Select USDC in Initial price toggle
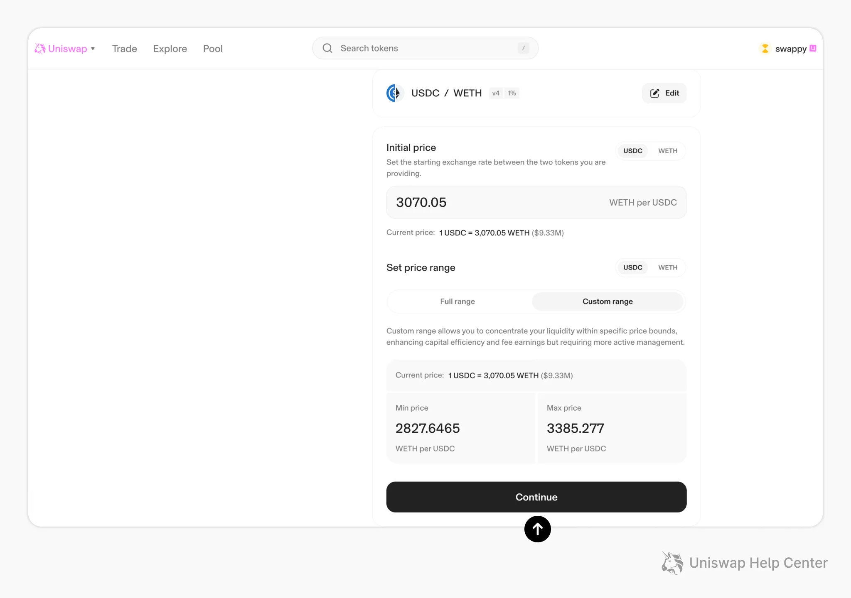 [x=632, y=151]
